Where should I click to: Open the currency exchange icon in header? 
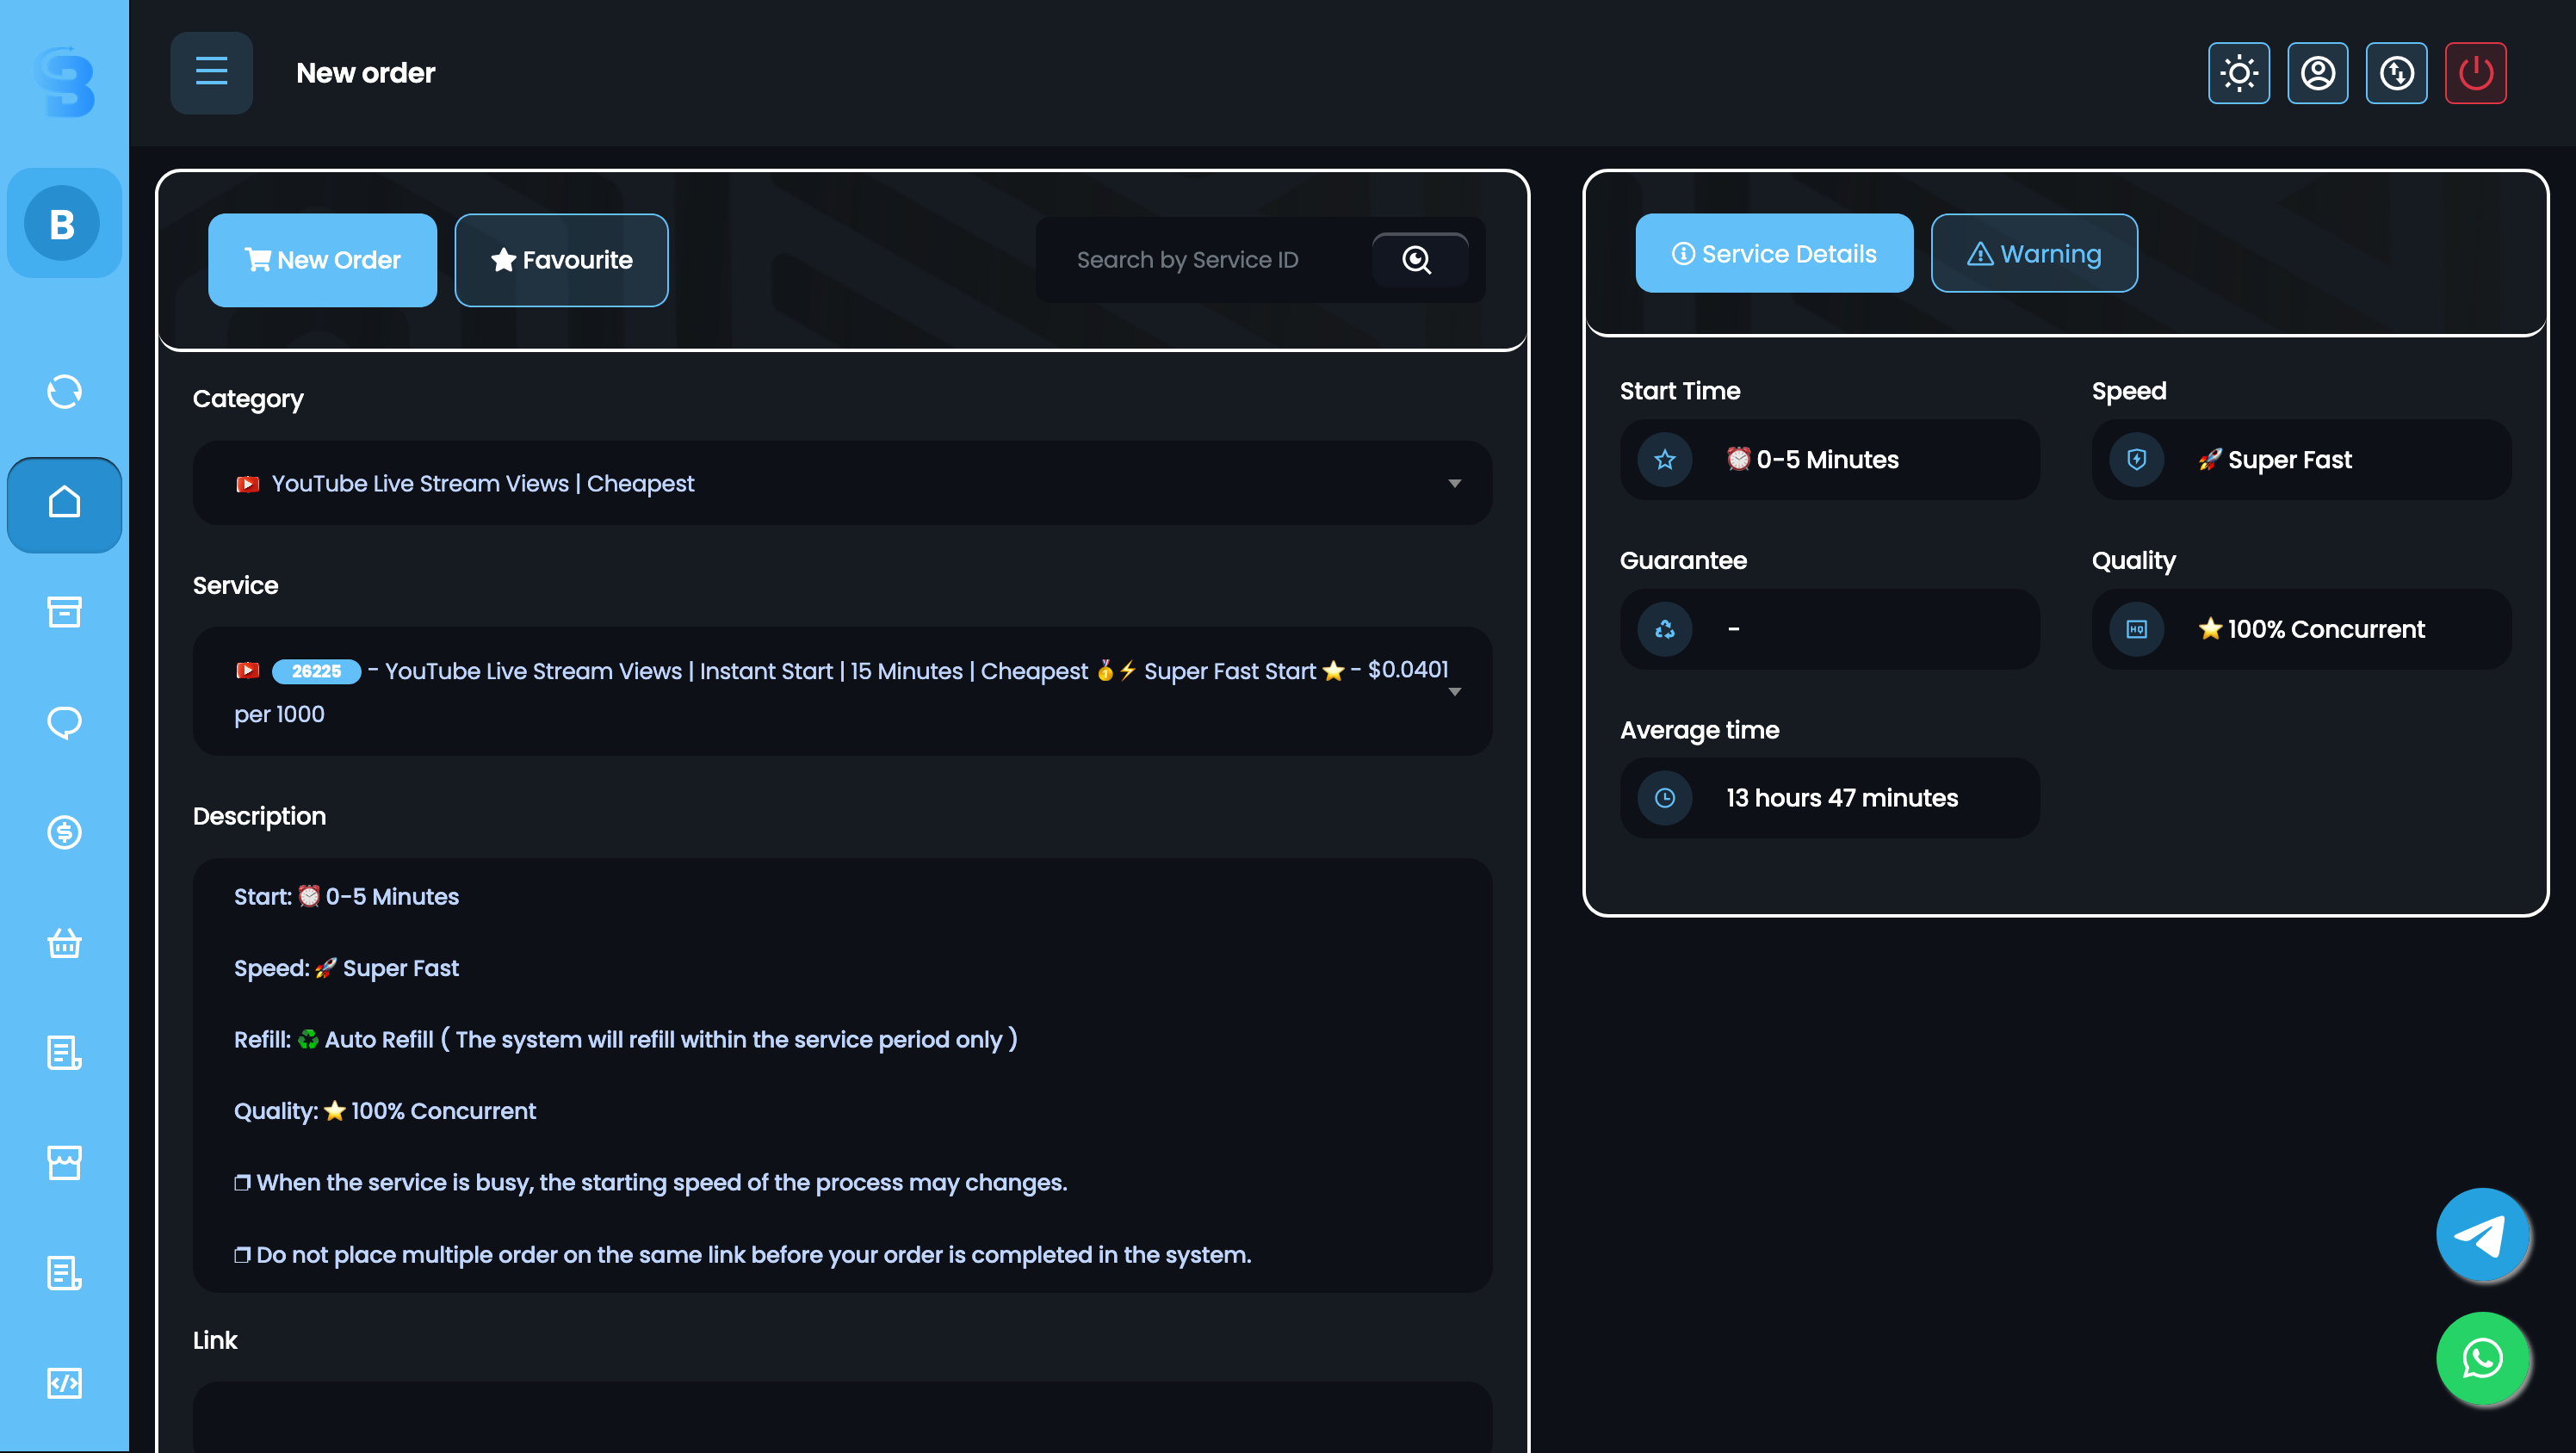[x=2396, y=73]
